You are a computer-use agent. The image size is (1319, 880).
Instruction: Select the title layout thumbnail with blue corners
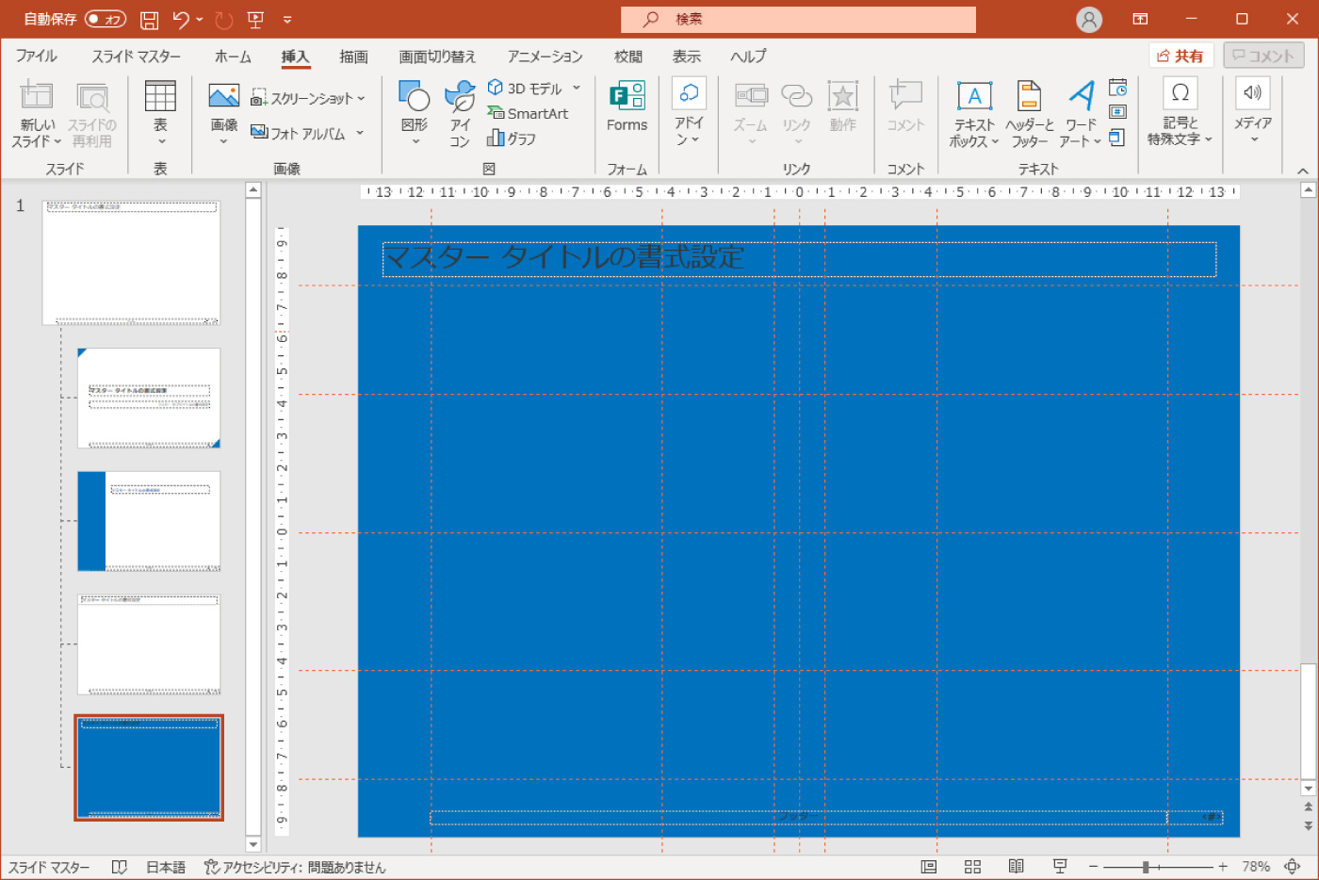(x=149, y=398)
